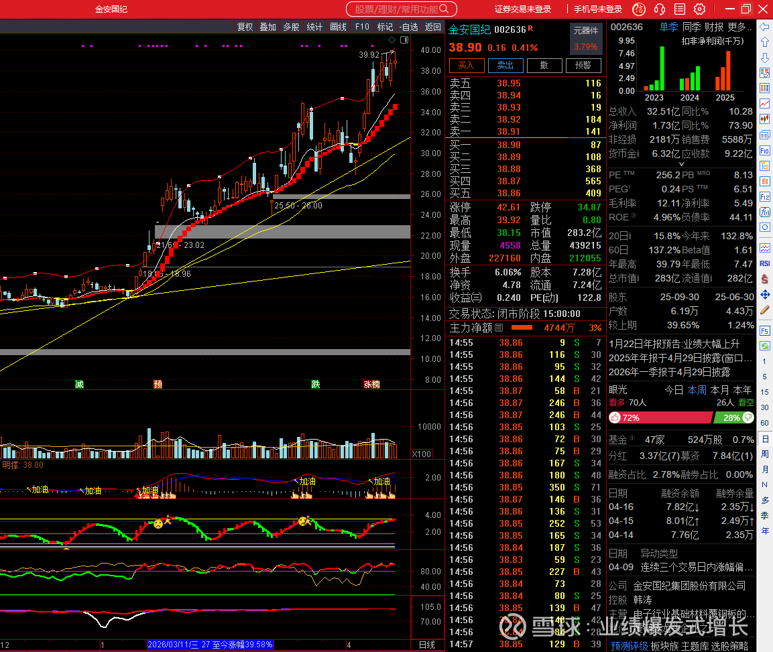Click the four-way move arrows icon
Viewport: 773px width, 652px height.
point(764,295)
